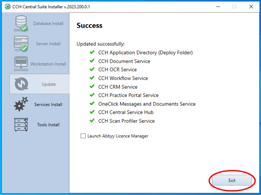Select the Tools Install cabinet icon

pyautogui.click(x=21, y=125)
